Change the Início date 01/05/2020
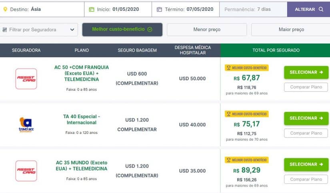 118,9
